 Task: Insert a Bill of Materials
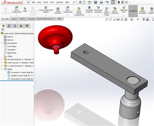click(x=115, y=10)
